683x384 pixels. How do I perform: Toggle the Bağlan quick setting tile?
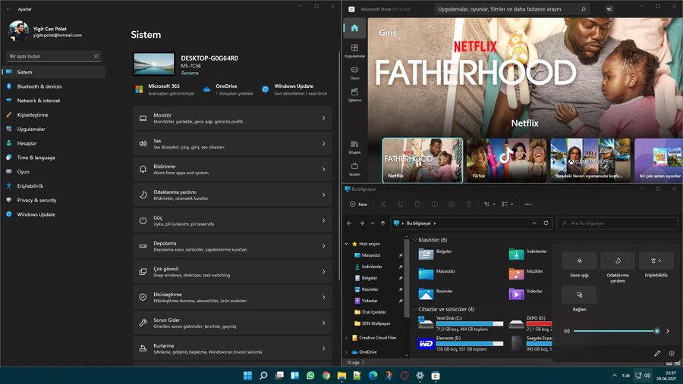[x=579, y=295]
